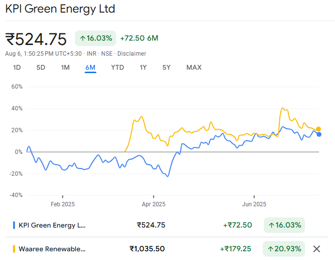Switch chart to 1M range

[65, 67]
